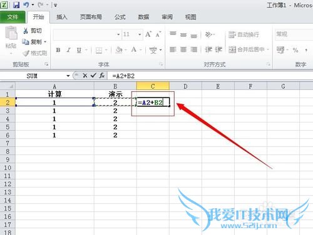Open the Name Box dropdown arrow

click(68, 76)
